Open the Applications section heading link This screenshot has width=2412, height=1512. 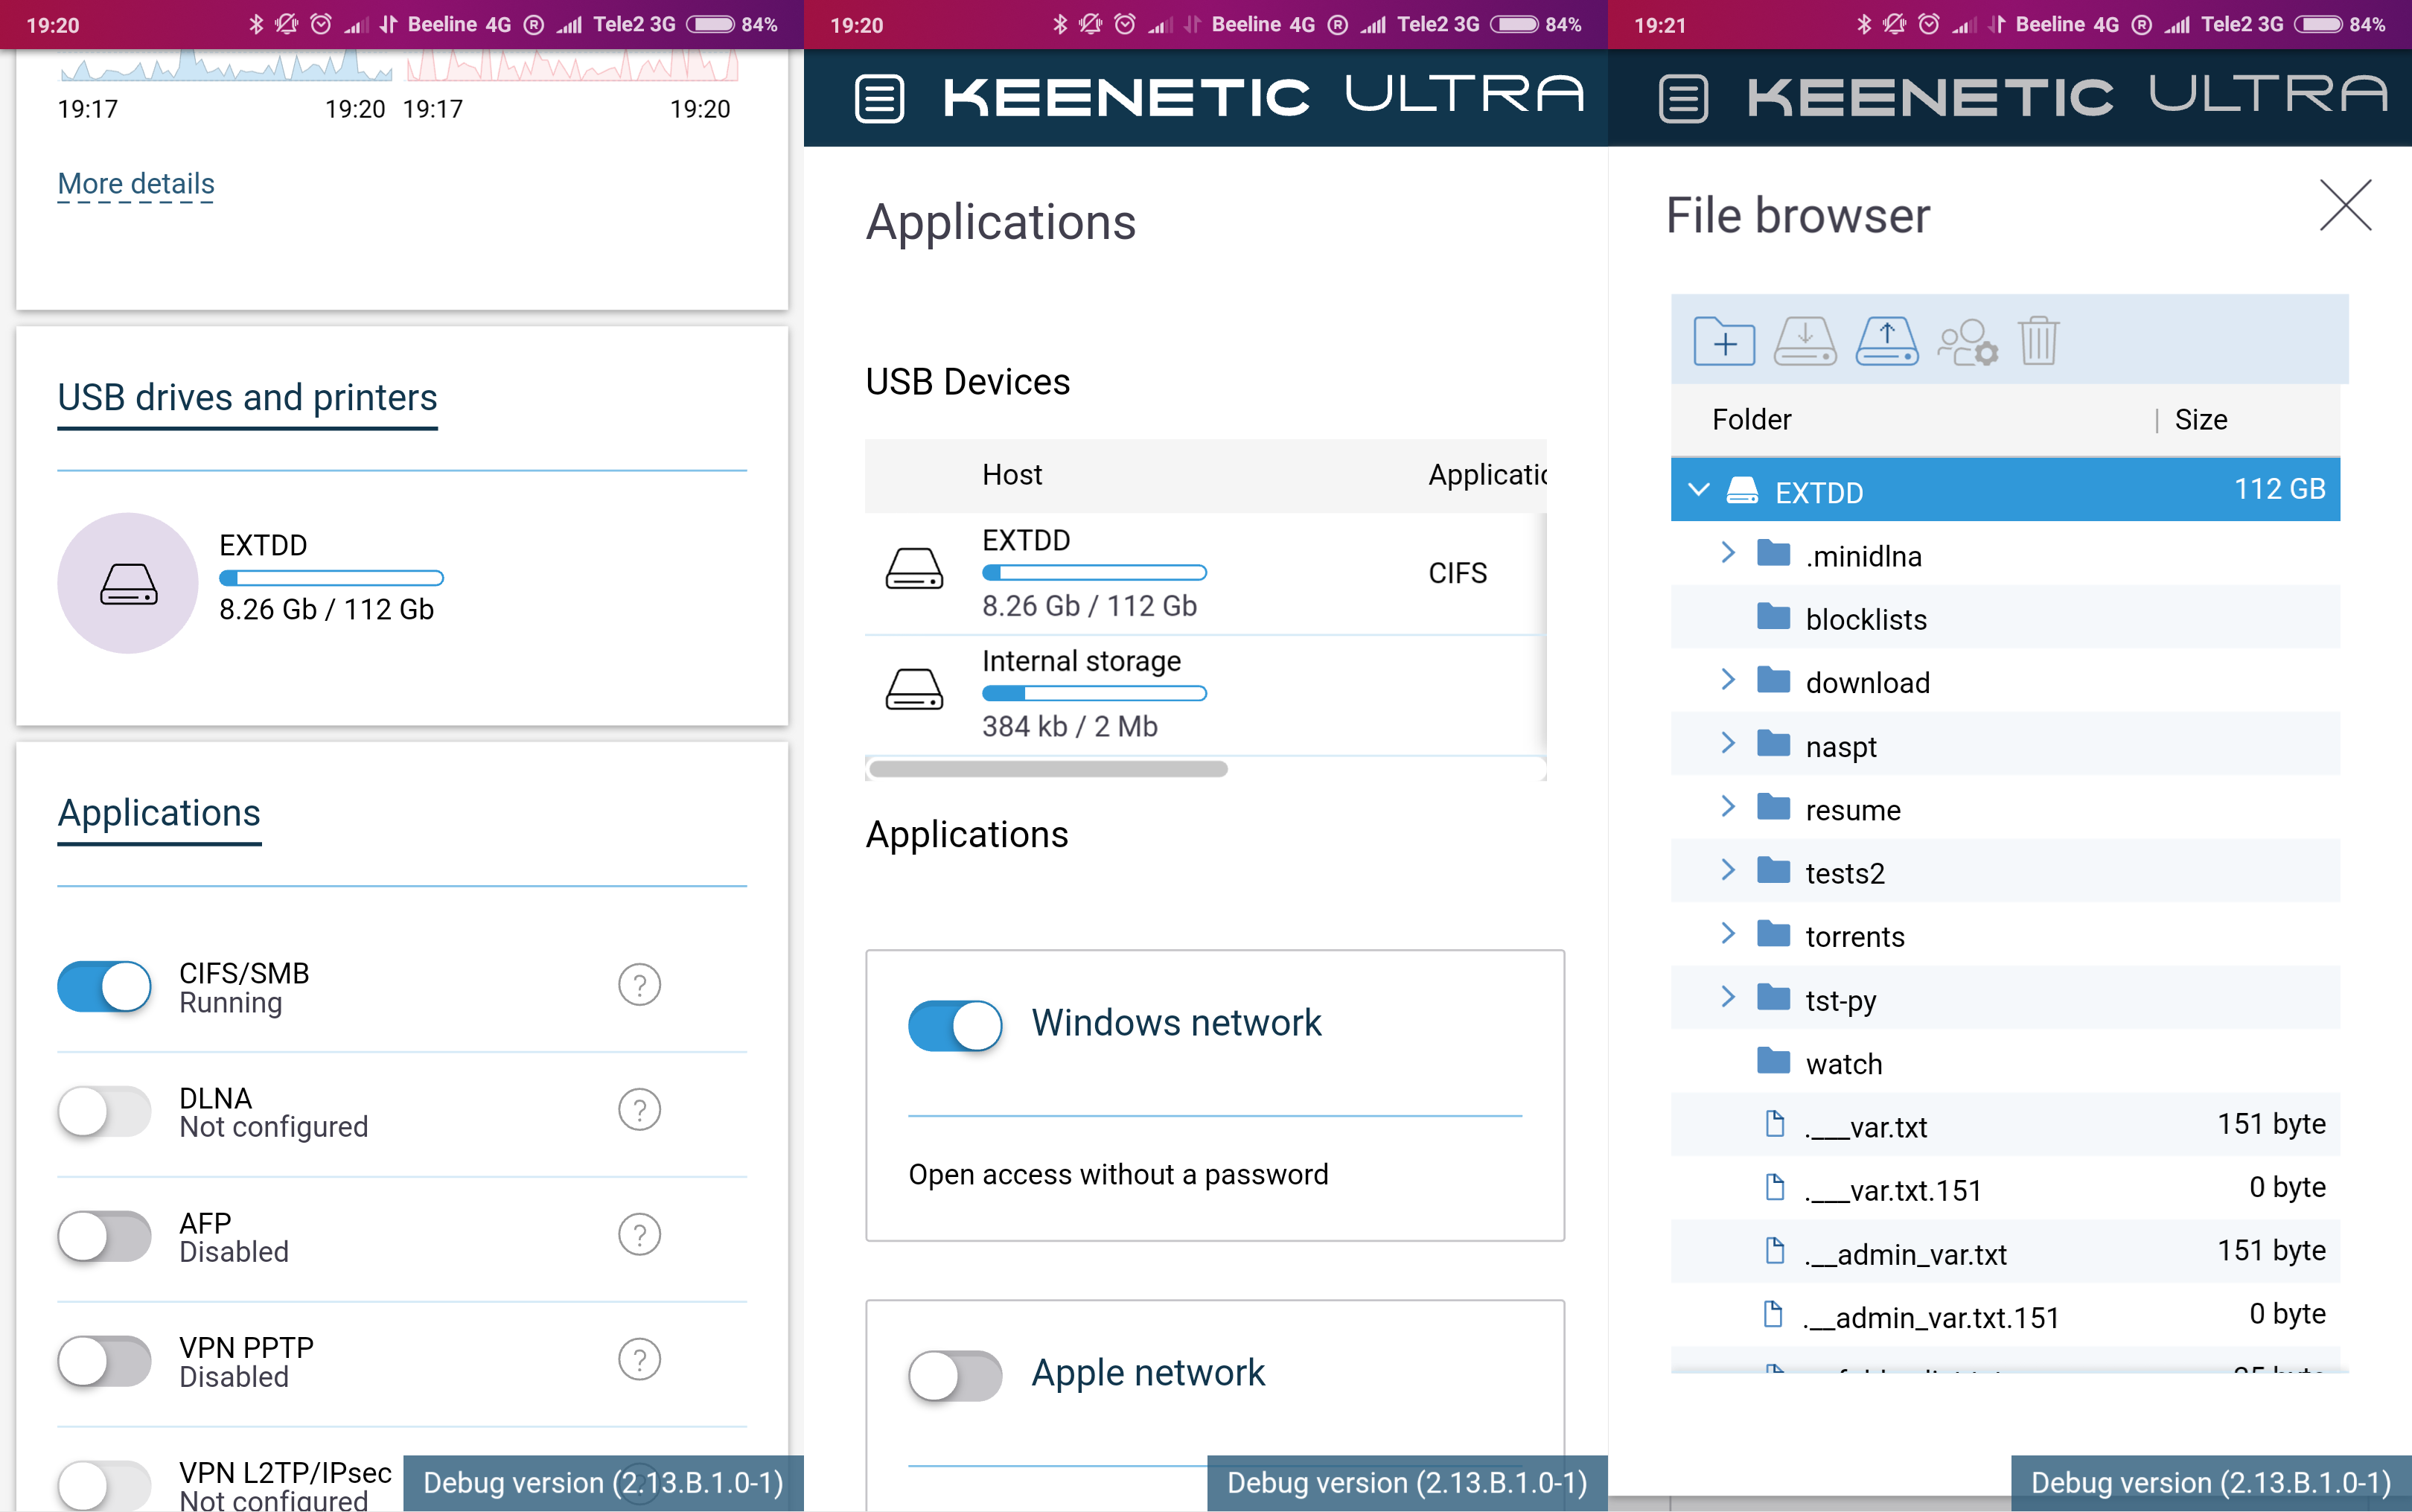(159, 813)
